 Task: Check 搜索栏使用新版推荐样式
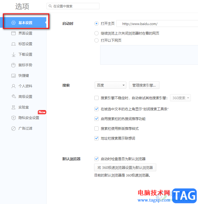click(x=96, y=129)
